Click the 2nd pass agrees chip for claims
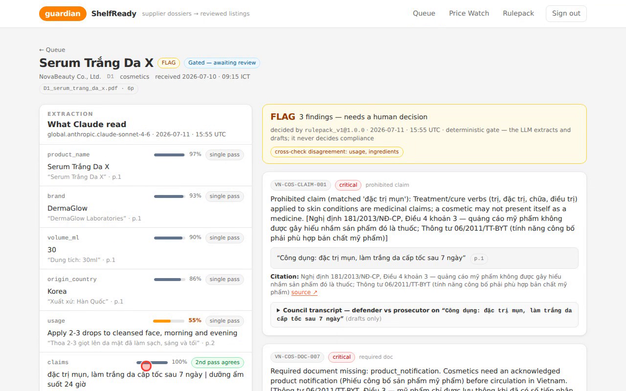Viewport: 626px width, 391px height. 218,363
